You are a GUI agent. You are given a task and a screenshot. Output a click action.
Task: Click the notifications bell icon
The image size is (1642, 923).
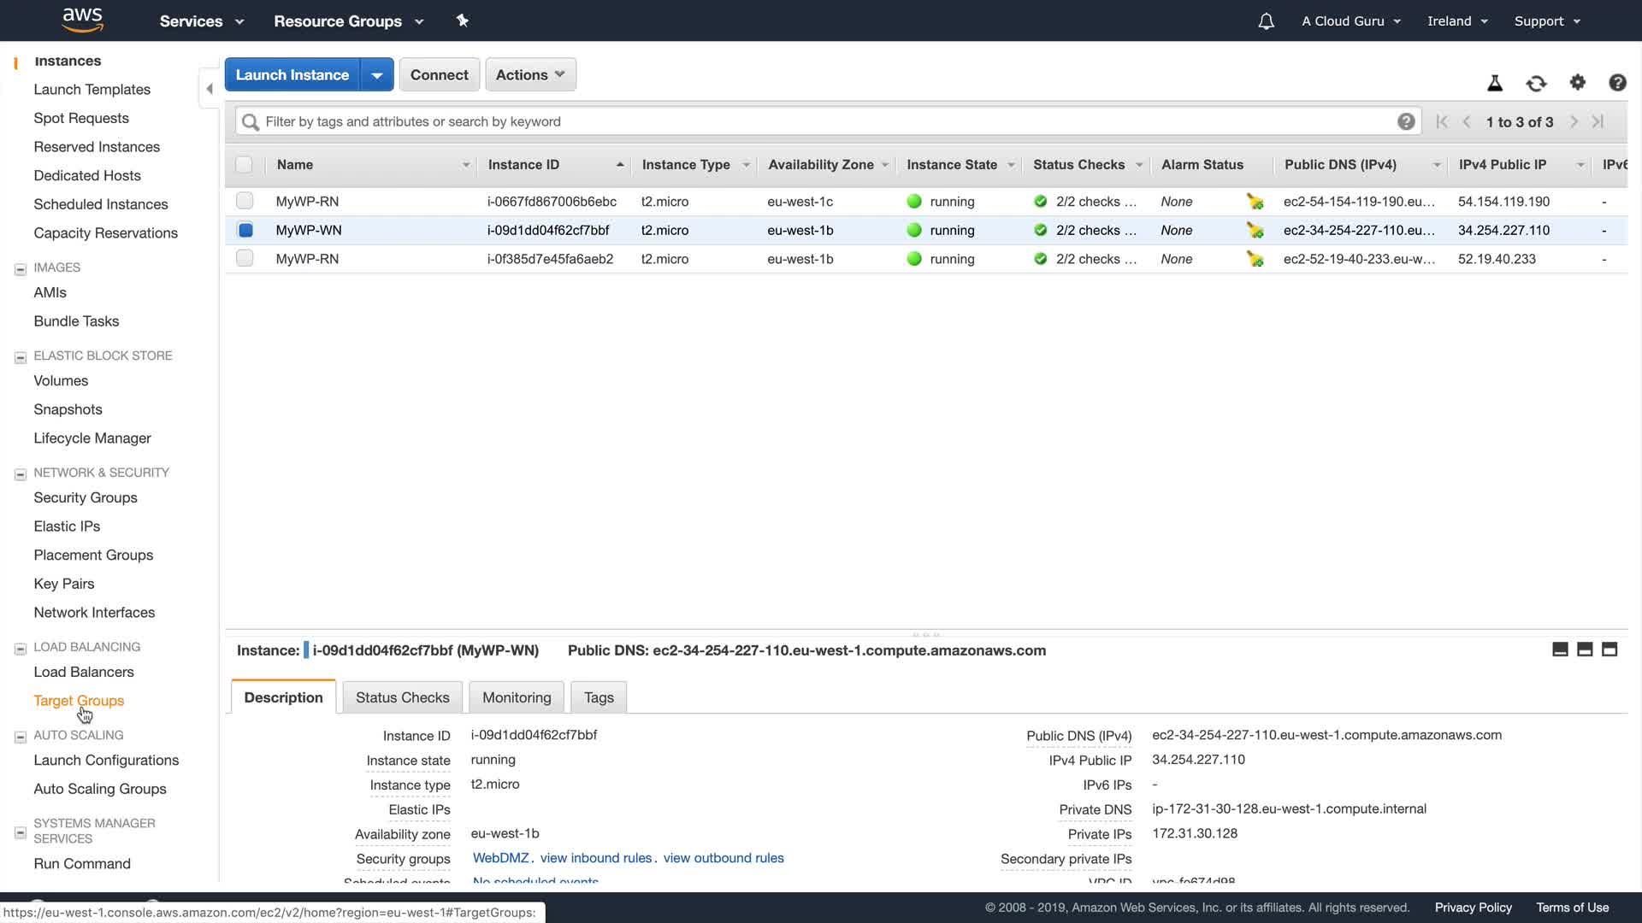(1266, 21)
